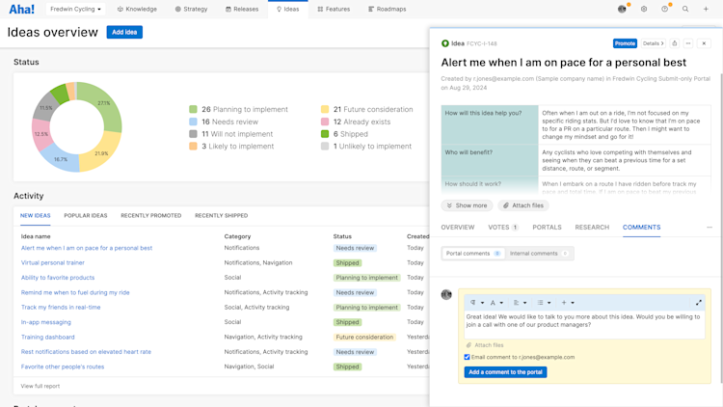The height and width of the screenshot is (407, 723).
Task: Click the Attach files link under comment
Action: point(485,345)
